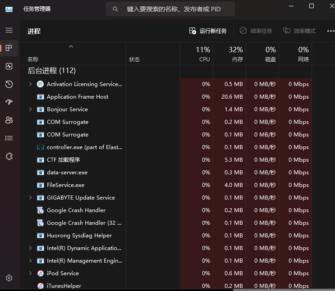Toggle sort arrow above 名称 column
Screen dimensions: 335x291
coord(71,46)
